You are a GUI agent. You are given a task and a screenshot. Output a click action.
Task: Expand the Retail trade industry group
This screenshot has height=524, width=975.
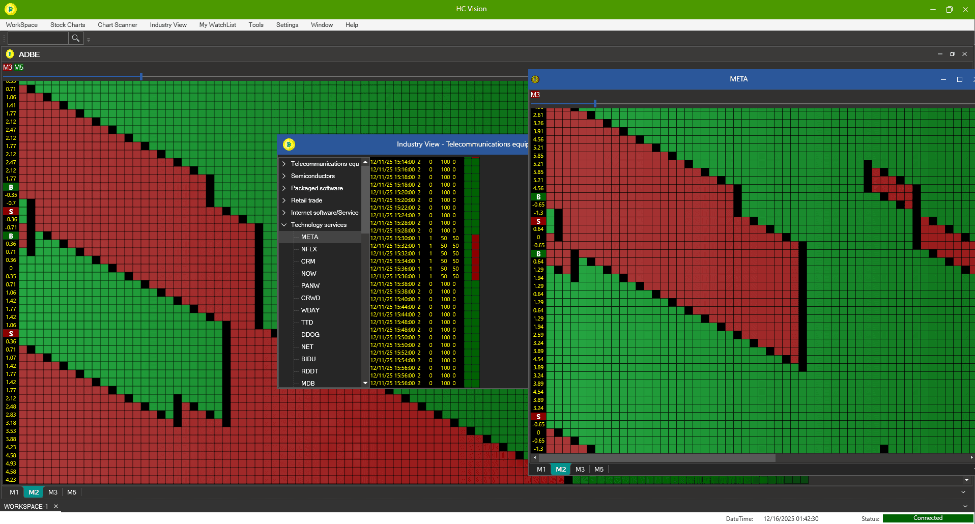[x=284, y=200]
